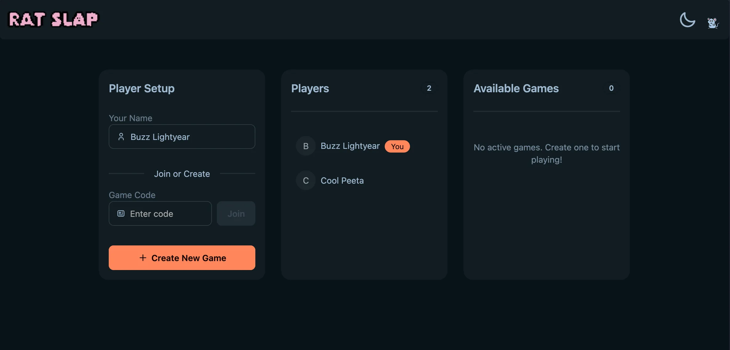Click the game code card icon
This screenshot has height=350, width=730.
click(121, 213)
